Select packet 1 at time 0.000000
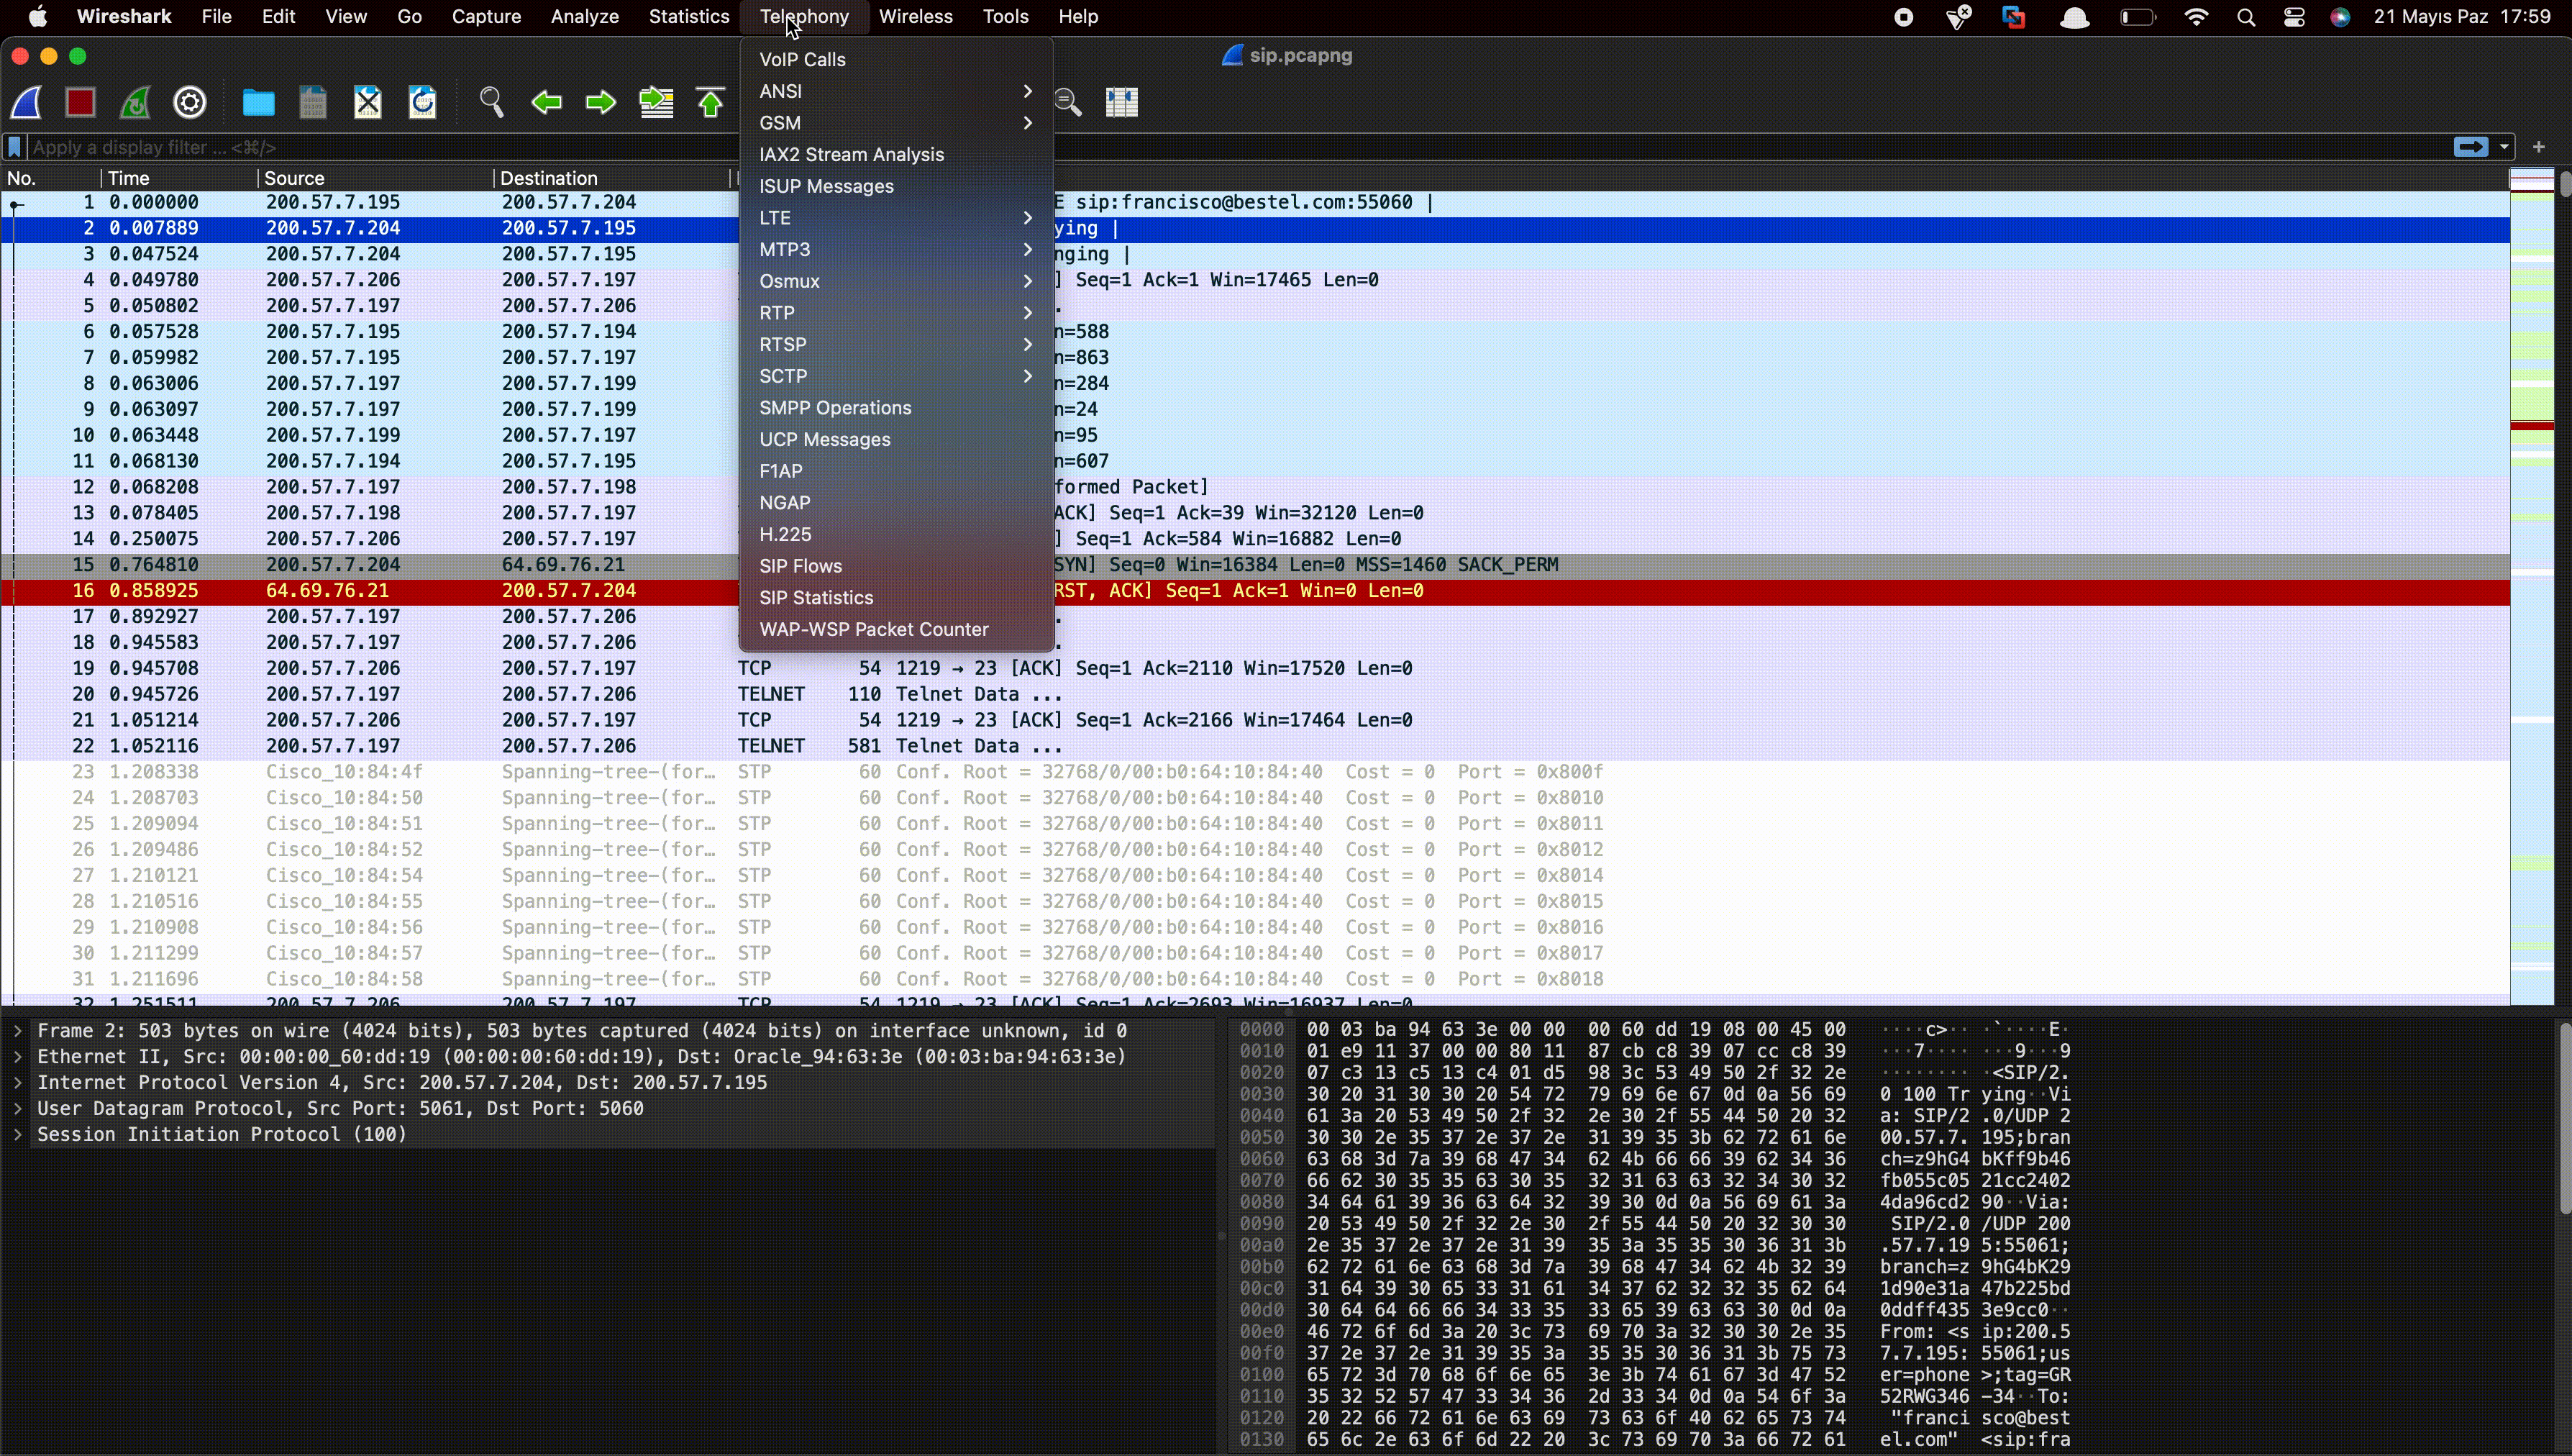 pyautogui.click(x=1256, y=202)
